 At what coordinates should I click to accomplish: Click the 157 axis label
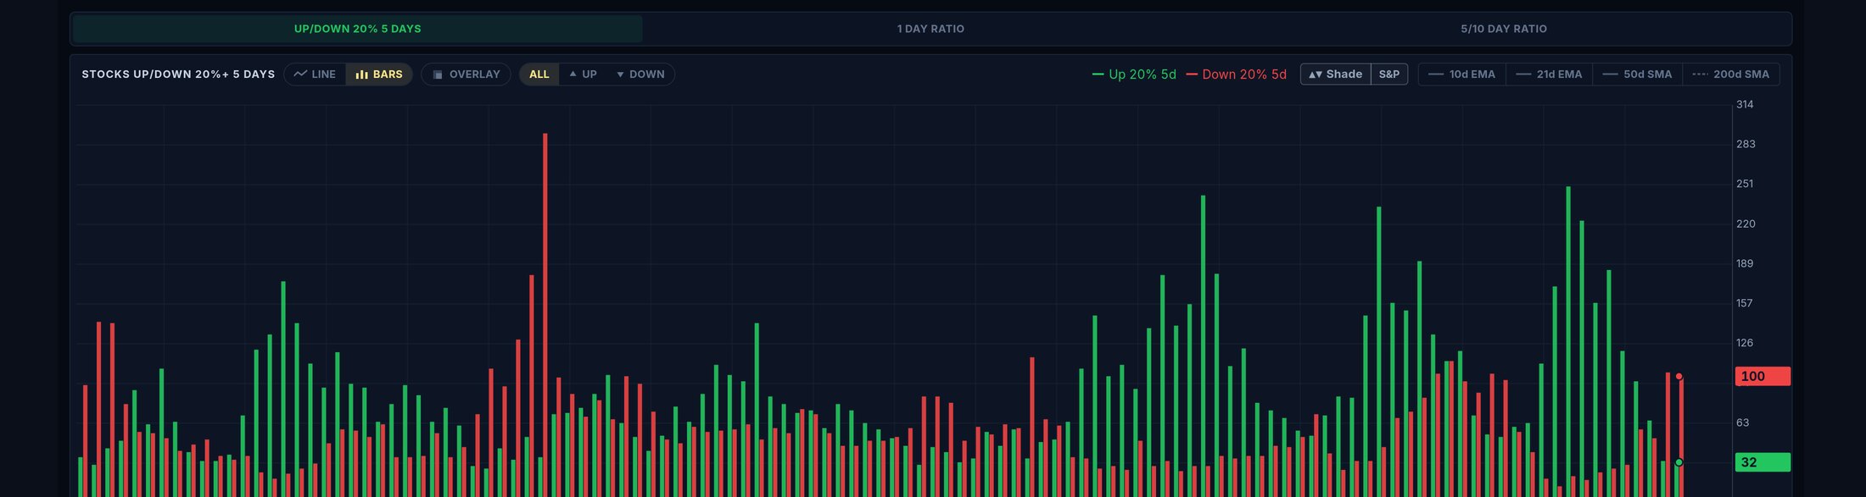(1744, 303)
